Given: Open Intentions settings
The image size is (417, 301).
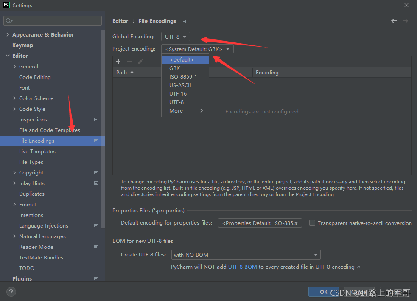Looking at the screenshot, I should click(x=31, y=215).
